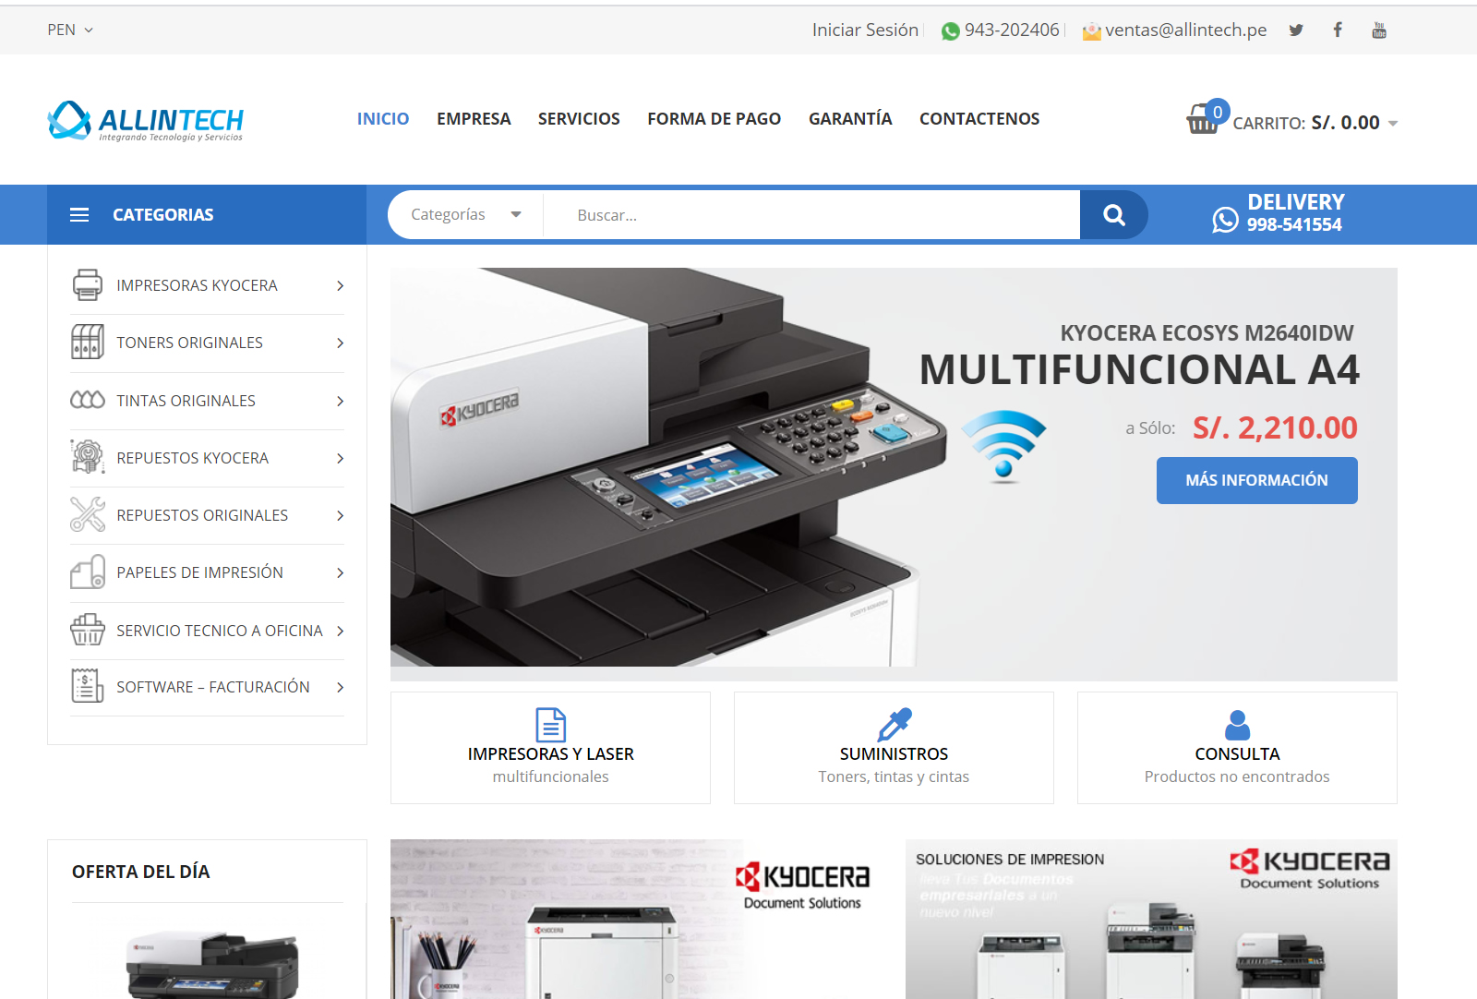
Task: Expand Software – Facturación submenu arrow
Action: [x=341, y=687]
